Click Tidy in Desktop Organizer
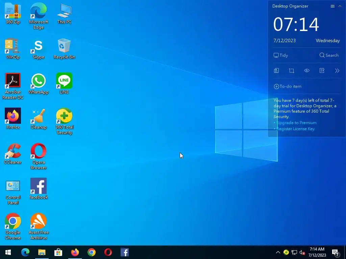The width and height of the screenshot is (346, 259). (281, 55)
